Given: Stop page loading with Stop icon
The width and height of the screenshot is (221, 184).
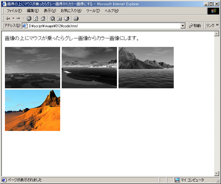Looking at the screenshot, I should pyautogui.click(x=29, y=18).
